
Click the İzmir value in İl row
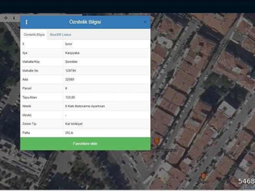tap(69, 44)
